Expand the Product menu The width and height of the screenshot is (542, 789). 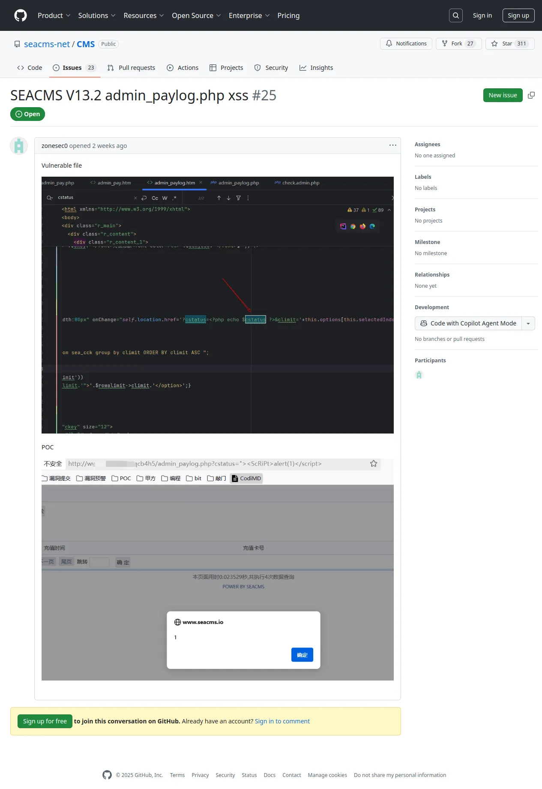pyautogui.click(x=54, y=15)
